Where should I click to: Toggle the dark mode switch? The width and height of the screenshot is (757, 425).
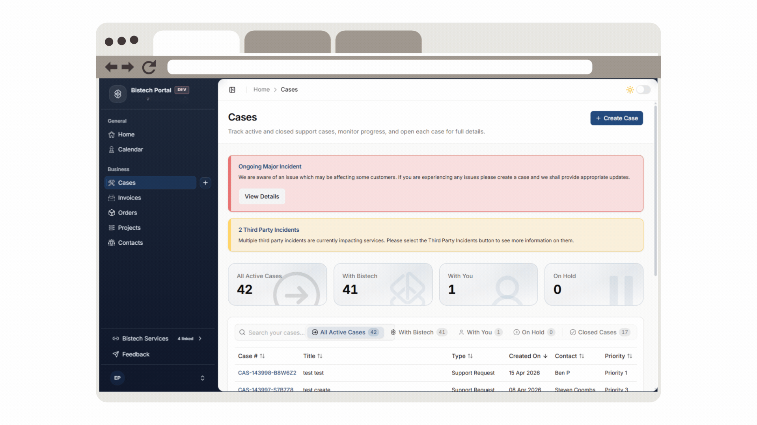pos(643,90)
